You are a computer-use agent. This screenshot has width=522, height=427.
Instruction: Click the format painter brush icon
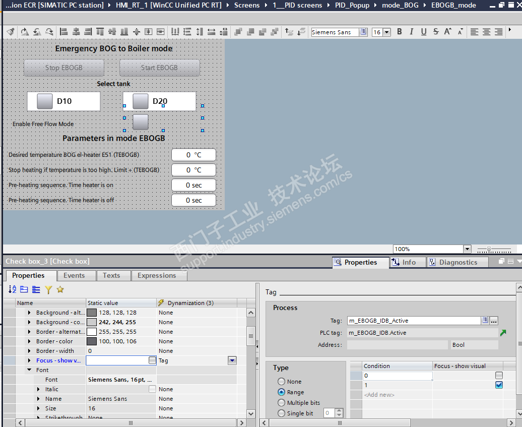coord(11,32)
